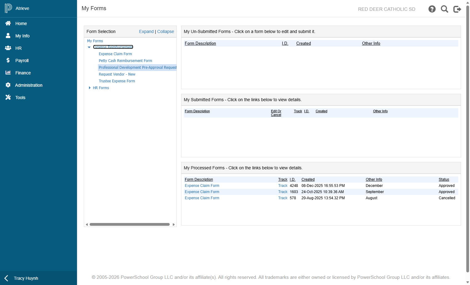Open the Payroll menu item
This screenshot has height=285, width=470.
[22, 60]
